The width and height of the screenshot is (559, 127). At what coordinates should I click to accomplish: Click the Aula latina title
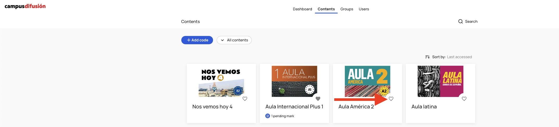[424, 107]
